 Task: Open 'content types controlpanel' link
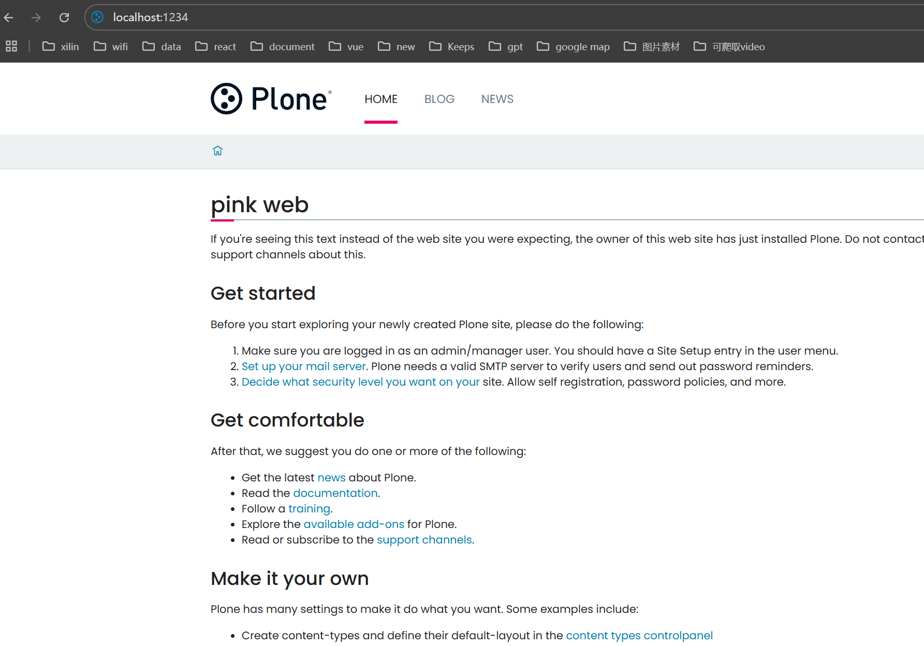[x=639, y=636]
